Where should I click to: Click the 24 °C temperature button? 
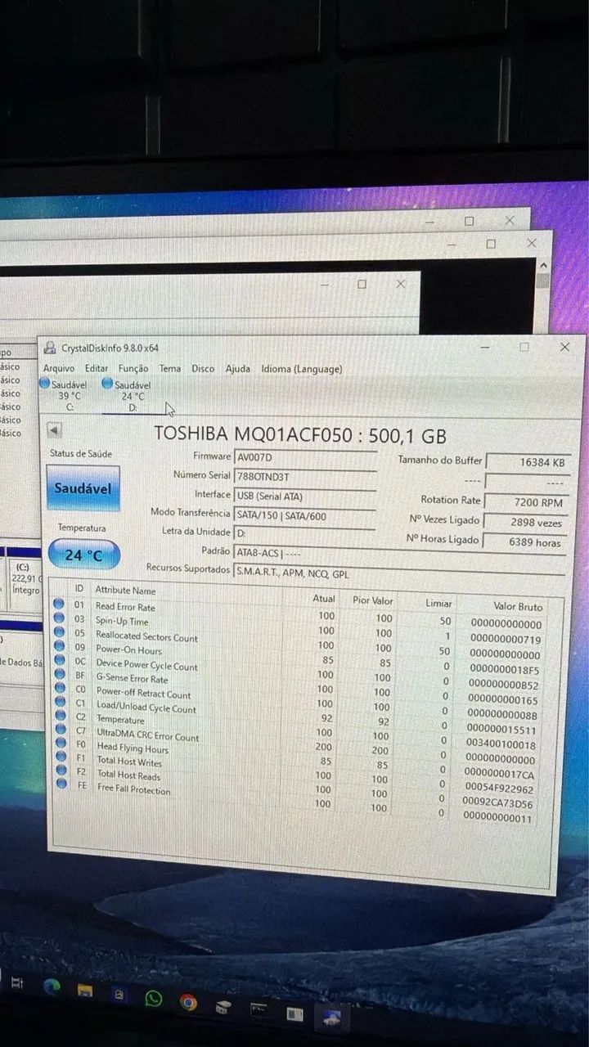(x=84, y=555)
